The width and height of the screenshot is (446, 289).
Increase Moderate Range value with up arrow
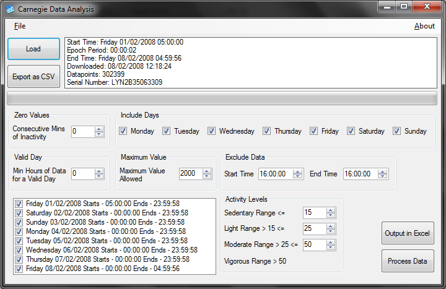(331, 243)
